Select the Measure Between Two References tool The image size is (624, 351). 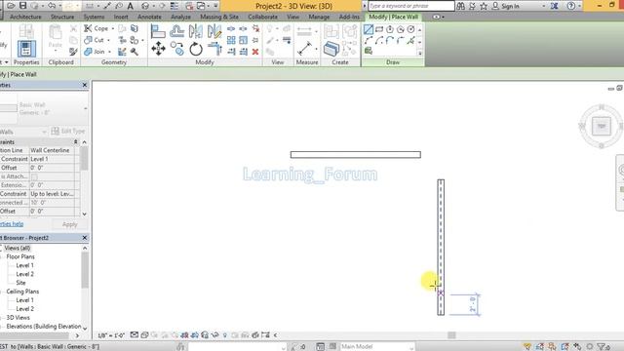pos(304,49)
